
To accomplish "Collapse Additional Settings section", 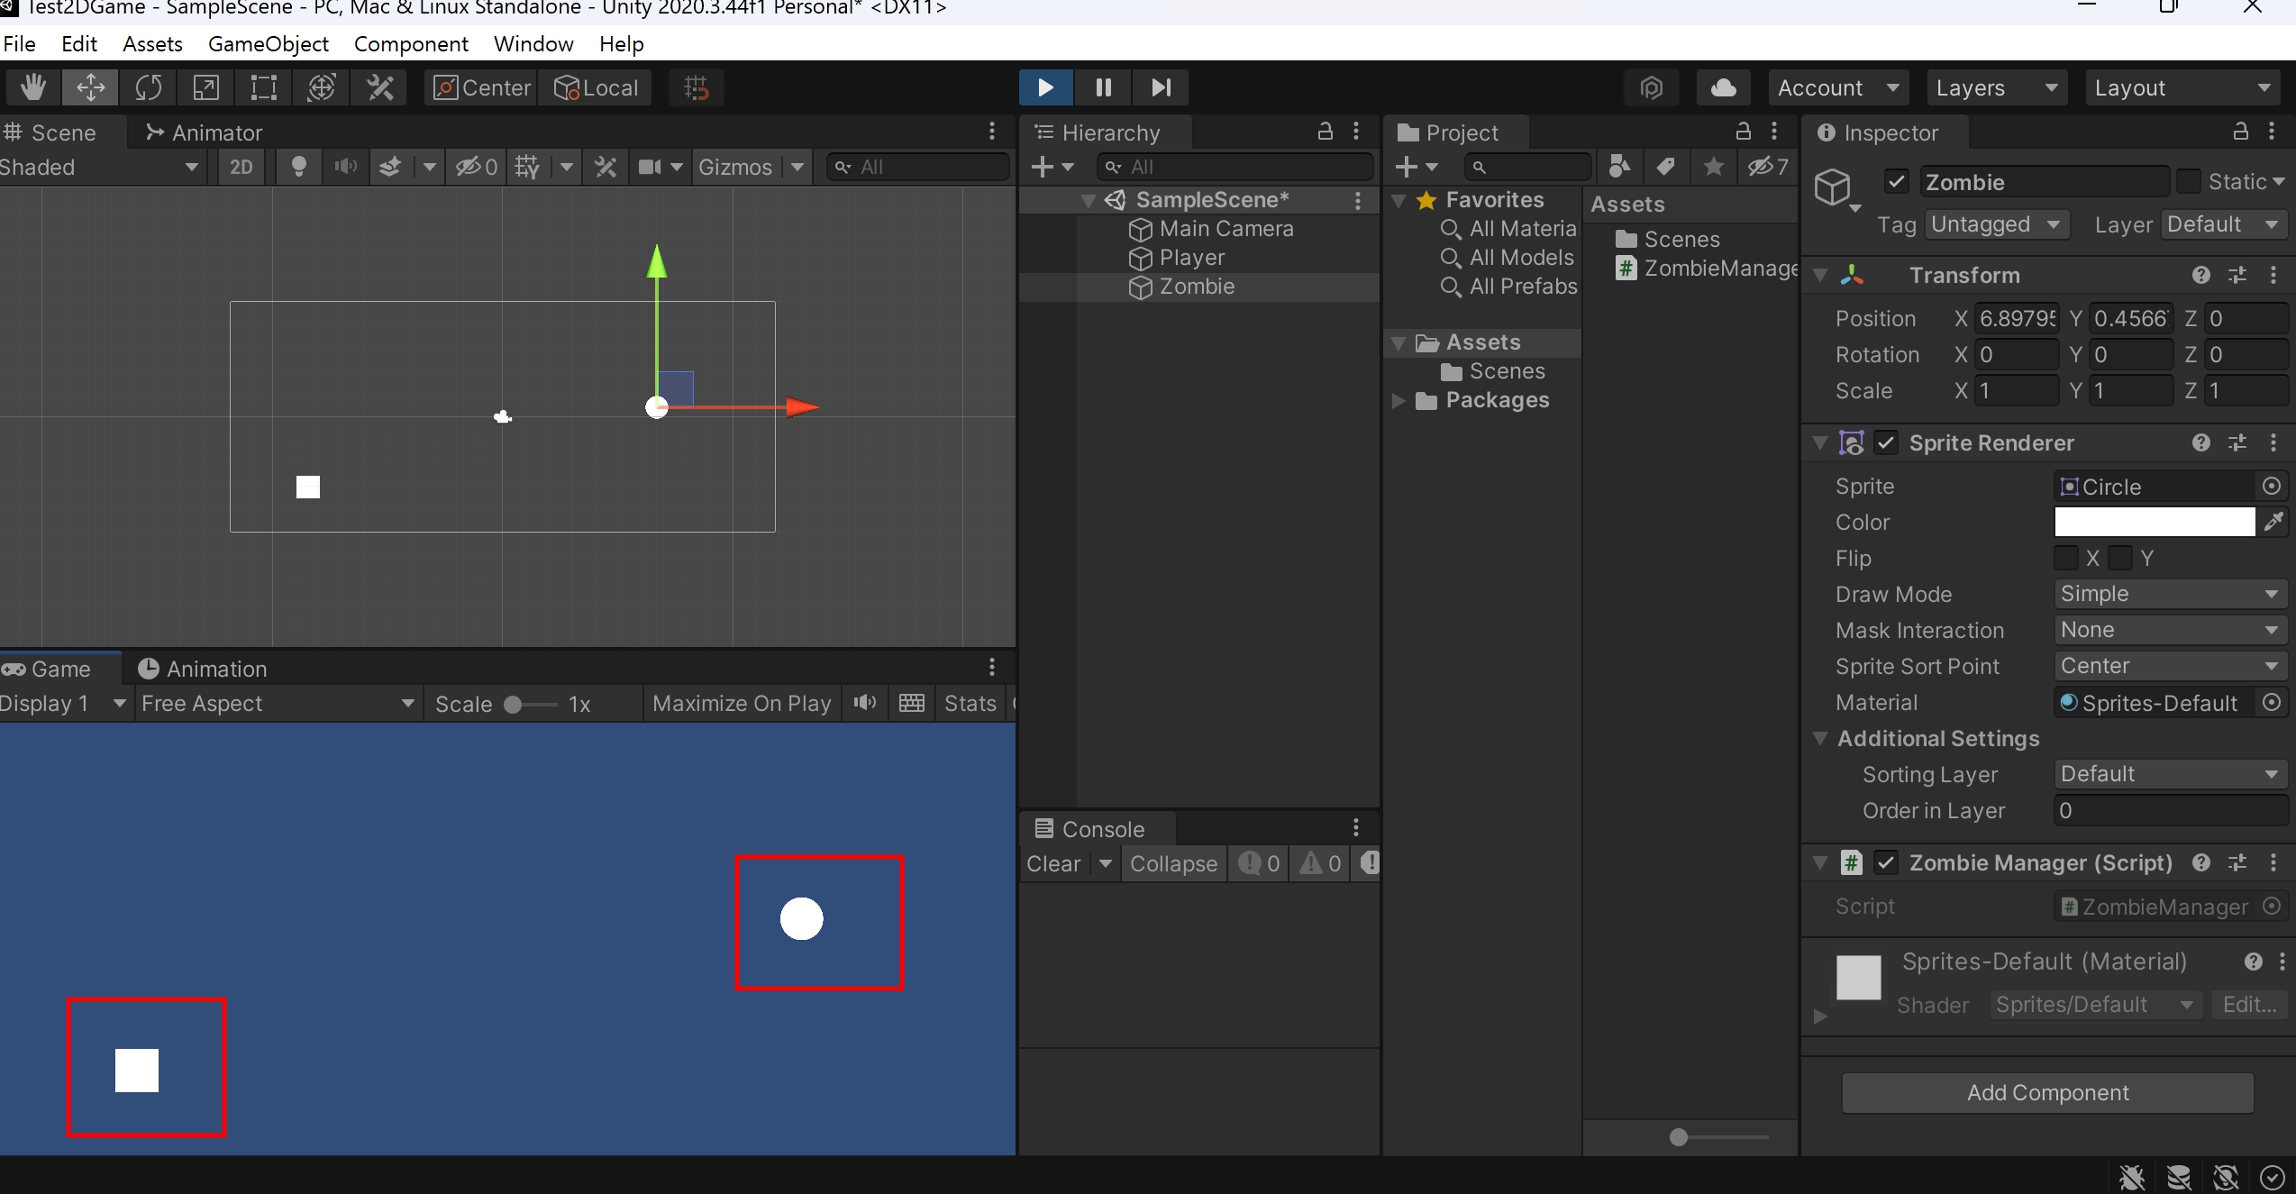I will point(1820,738).
